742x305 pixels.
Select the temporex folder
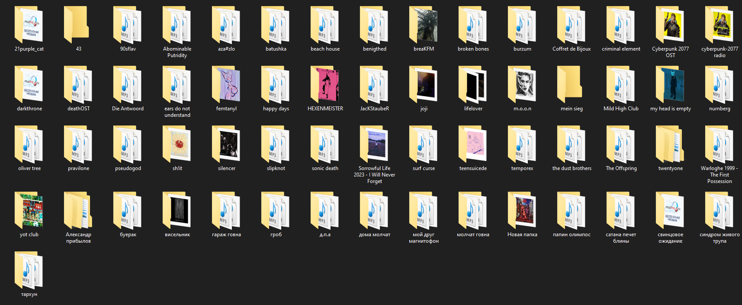click(522, 144)
